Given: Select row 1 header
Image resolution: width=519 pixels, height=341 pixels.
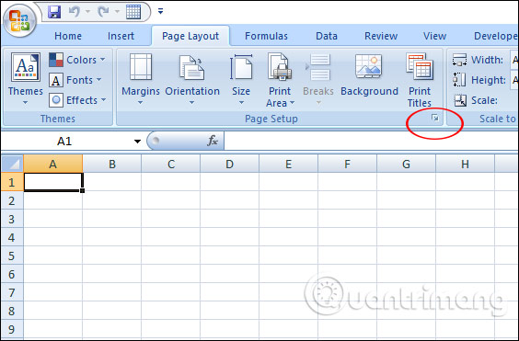Looking at the screenshot, I should pos(12,182).
